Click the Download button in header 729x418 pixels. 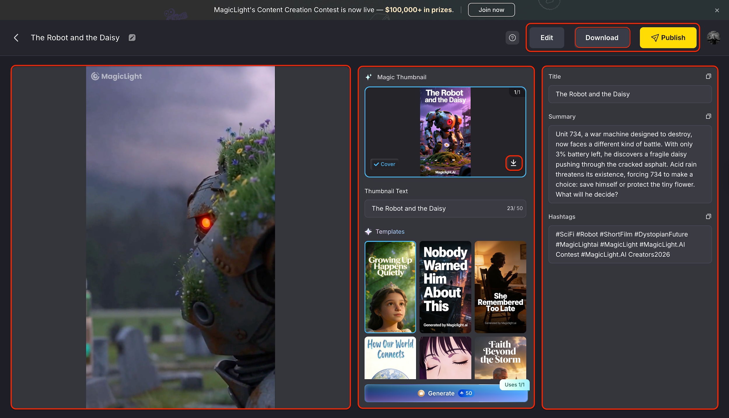click(x=602, y=38)
